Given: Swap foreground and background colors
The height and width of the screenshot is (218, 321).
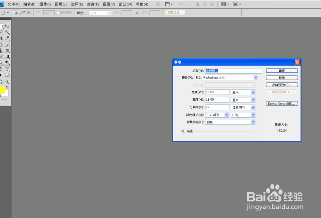Looking at the screenshot, I should coord(7,87).
